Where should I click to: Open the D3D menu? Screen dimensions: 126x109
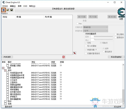[25, 6]
